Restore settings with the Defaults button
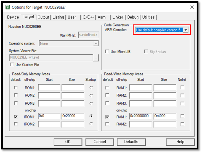This screenshot has height=153, width=202. click(131, 142)
